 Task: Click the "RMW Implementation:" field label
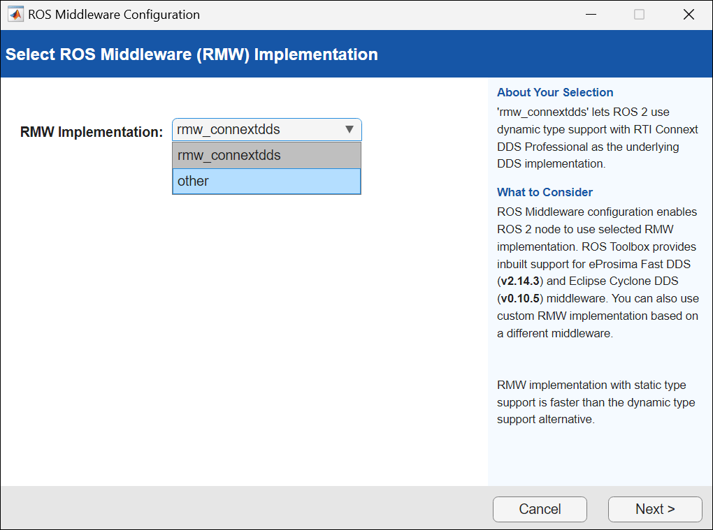pyautogui.click(x=92, y=131)
